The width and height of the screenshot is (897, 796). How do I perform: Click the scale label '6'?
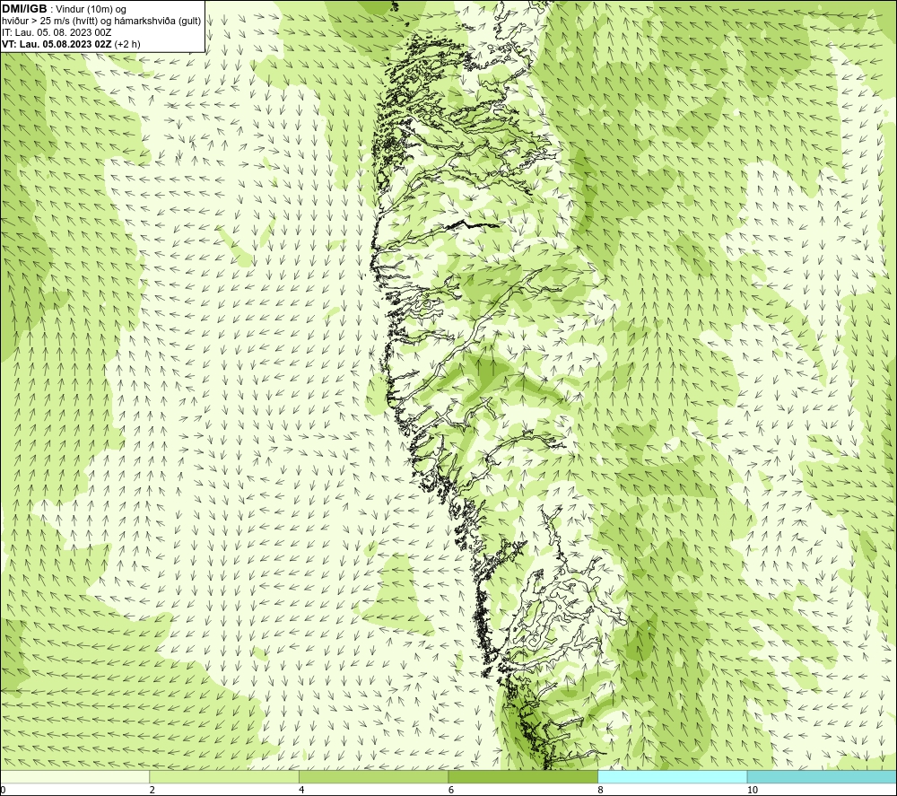point(451,790)
